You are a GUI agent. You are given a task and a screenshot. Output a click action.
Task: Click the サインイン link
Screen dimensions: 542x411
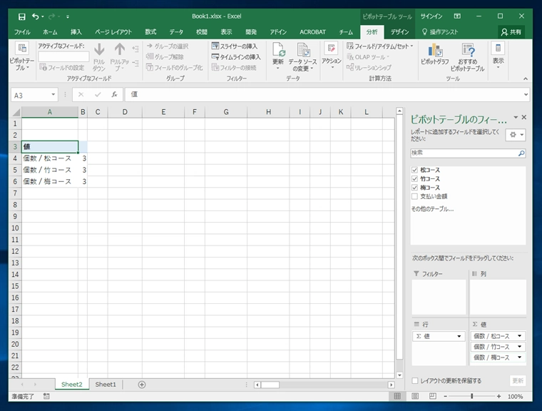click(431, 16)
